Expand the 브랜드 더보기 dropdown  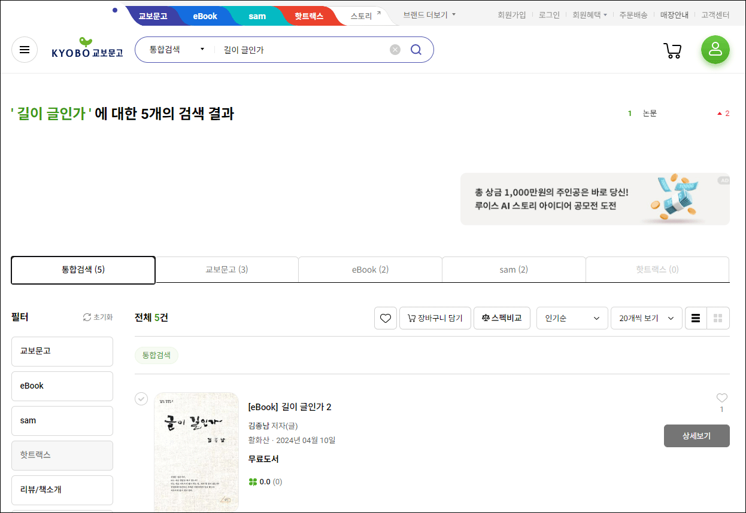pyautogui.click(x=429, y=15)
